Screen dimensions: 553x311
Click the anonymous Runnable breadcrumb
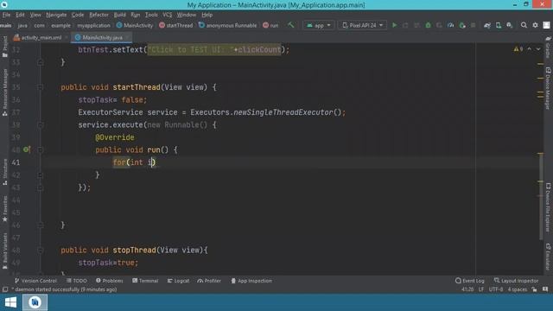point(227,25)
